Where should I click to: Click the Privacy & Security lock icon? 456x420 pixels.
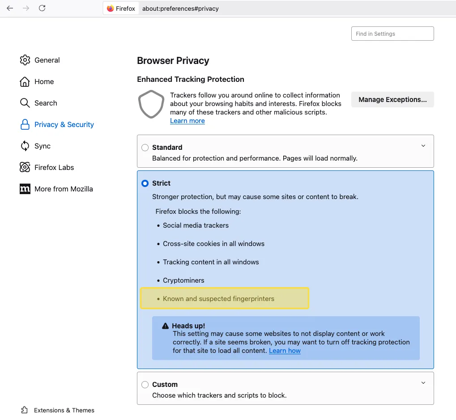[x=25, y=125]
